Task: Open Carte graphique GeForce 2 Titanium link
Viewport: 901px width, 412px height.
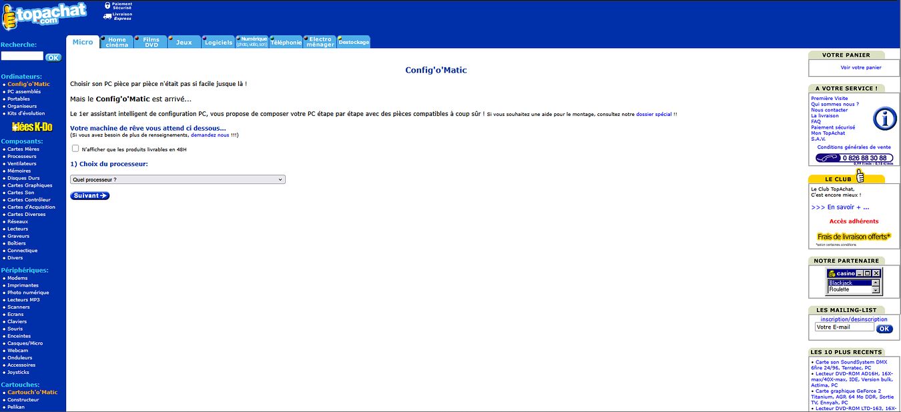Action: (x=852, y=397)
